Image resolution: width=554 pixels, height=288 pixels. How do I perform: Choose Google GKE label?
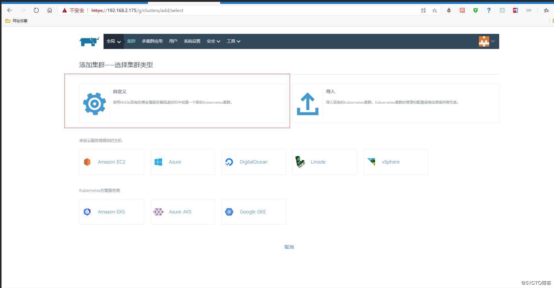point(253,212)
